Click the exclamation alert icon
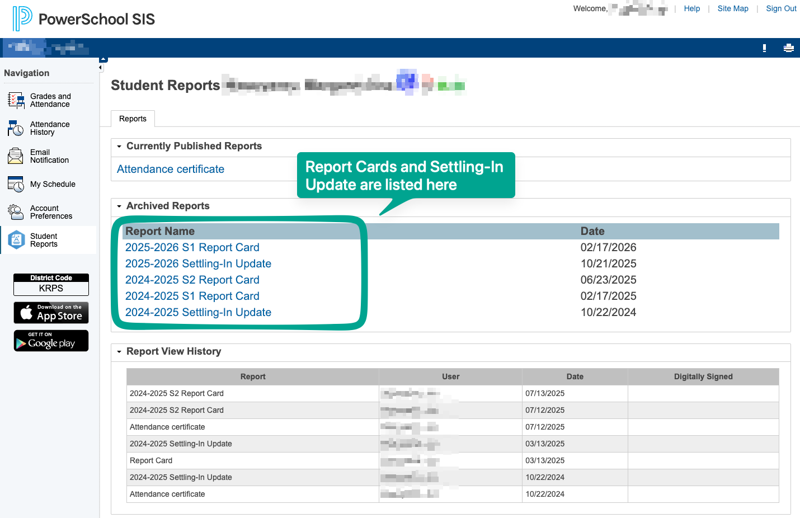The image size is (800, 518). [x=764, y=48]
